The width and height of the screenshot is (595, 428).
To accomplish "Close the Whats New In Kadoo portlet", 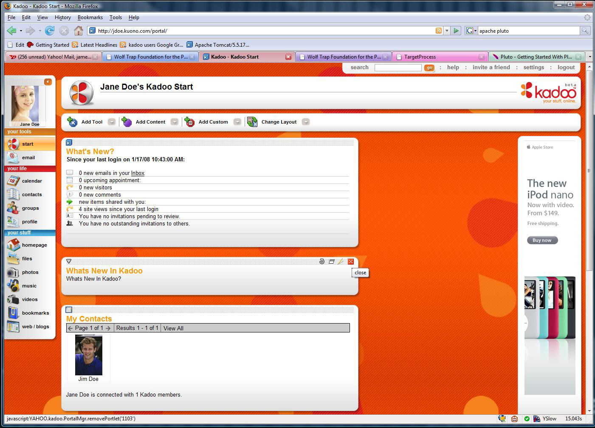I will click(x=351, y=262).
